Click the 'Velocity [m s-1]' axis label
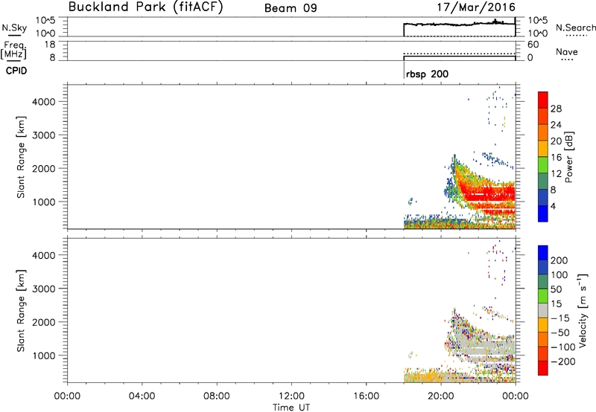This screenshot has width=596, height=412. tap(583, 311)
